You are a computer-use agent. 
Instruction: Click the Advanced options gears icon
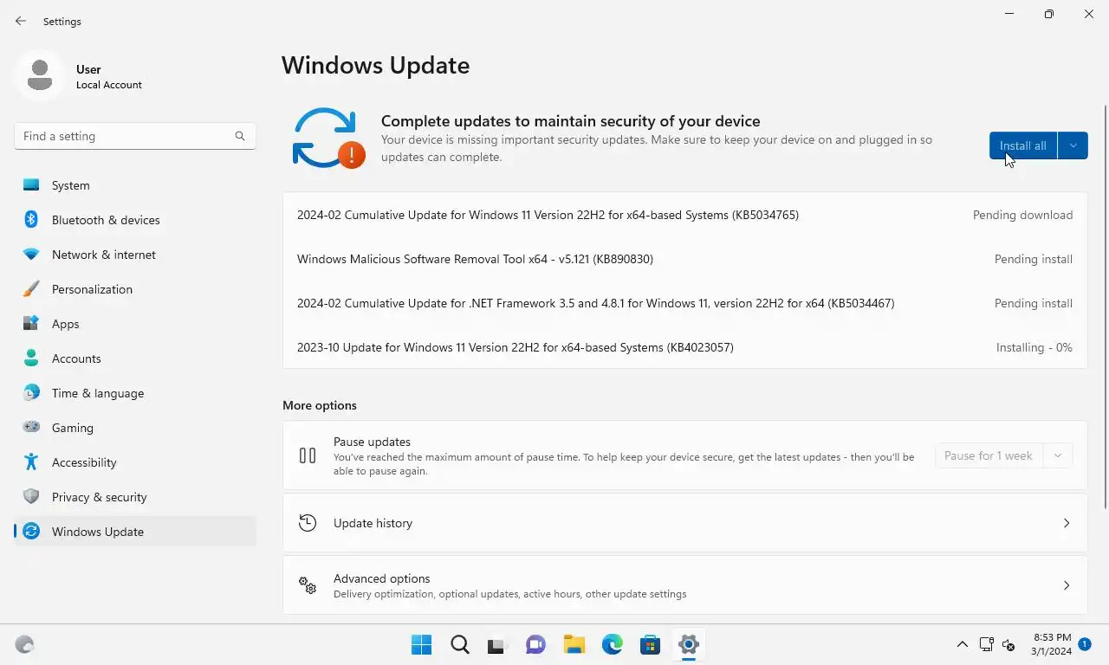308,585
